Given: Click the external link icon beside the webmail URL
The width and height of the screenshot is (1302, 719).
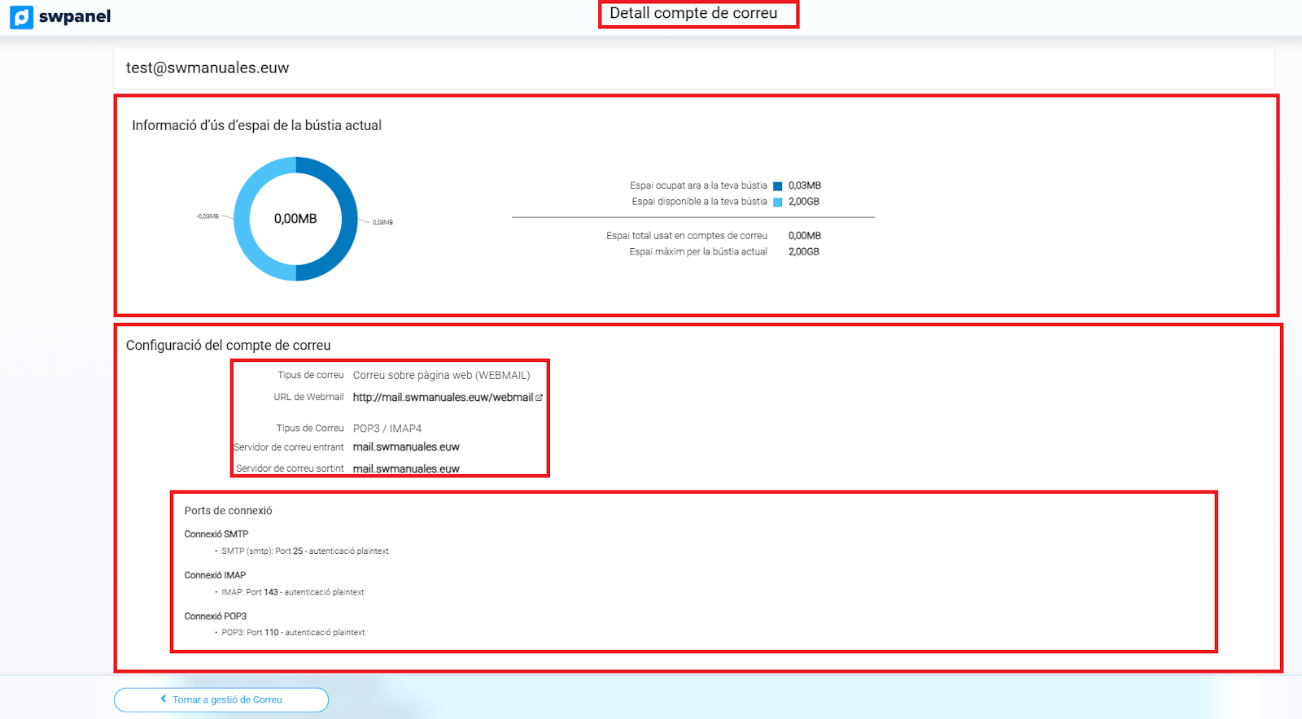Looking at the screenshot, I should click(x=539, y=398).
